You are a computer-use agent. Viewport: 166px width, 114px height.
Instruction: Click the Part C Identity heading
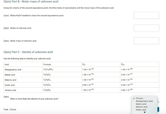(28, 52)
